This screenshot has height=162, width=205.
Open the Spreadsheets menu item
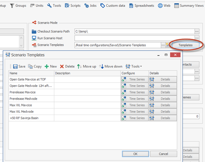(141, 6)
